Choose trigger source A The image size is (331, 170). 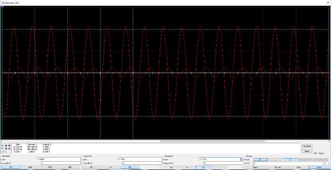(290, 160)
